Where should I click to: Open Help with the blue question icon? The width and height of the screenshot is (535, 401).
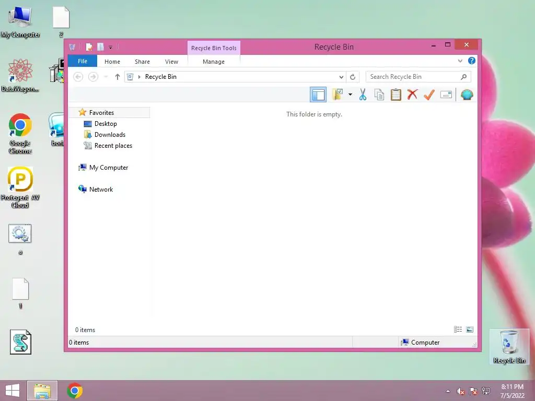[x=472, y=61]
